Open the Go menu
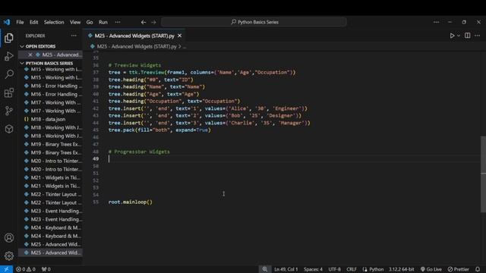This screenshot has height=273, width=486. [90, 22]
